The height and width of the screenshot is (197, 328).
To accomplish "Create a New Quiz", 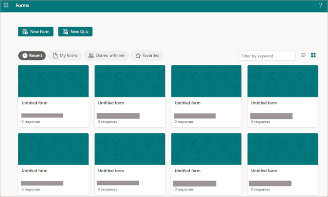I will pyautogui.click(x=75, y=31).
